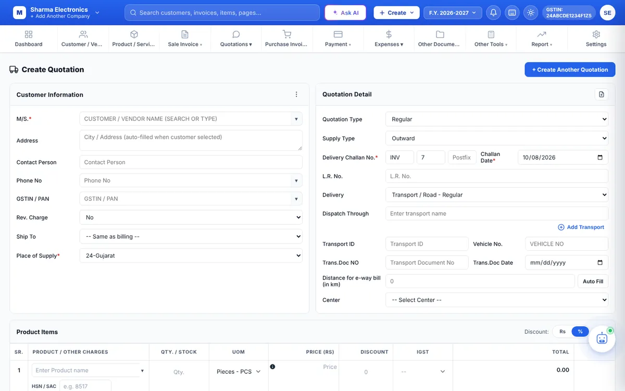Open the notifications bell icon

494,13
